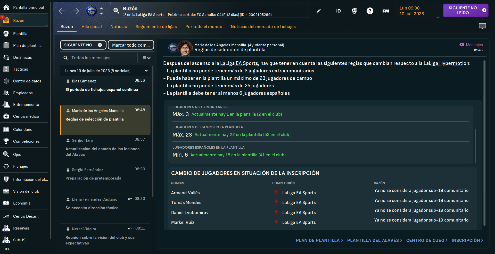
Task: Click the Todos los mensajes search field
Action: pos(101,58)
